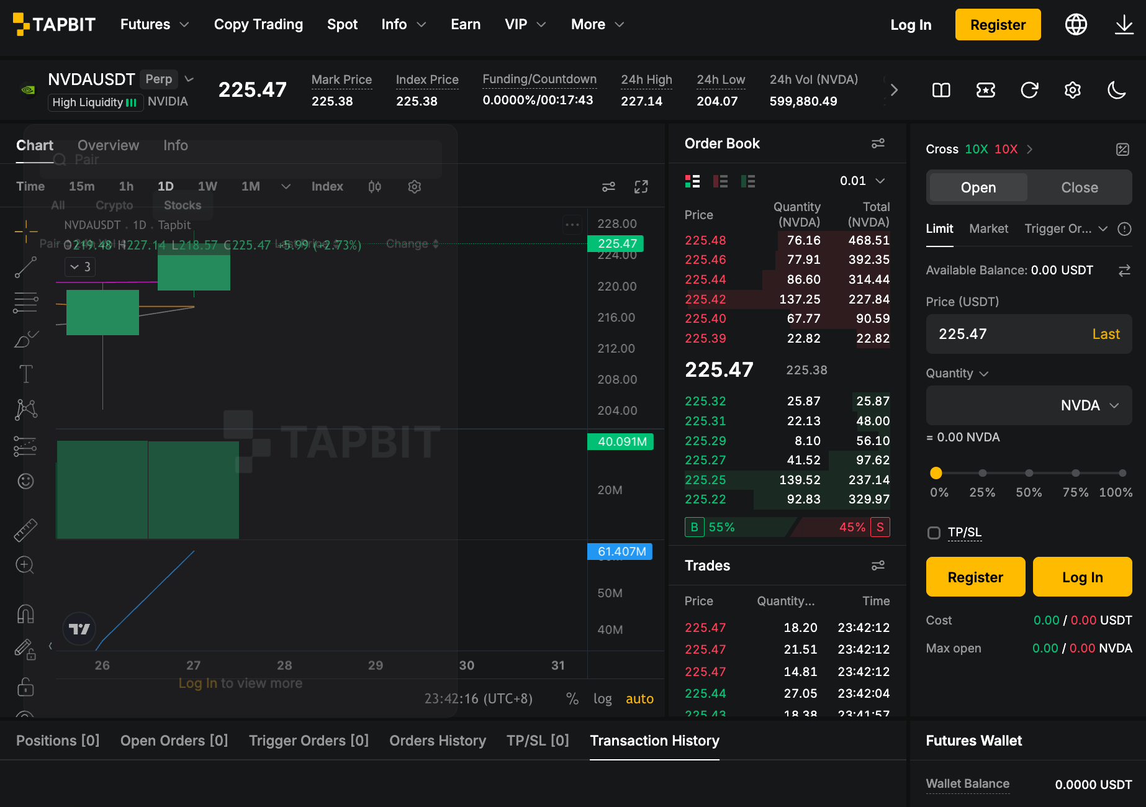Show more ticker stats arrow
The image size is (1146, 807).
coord(894,90)
